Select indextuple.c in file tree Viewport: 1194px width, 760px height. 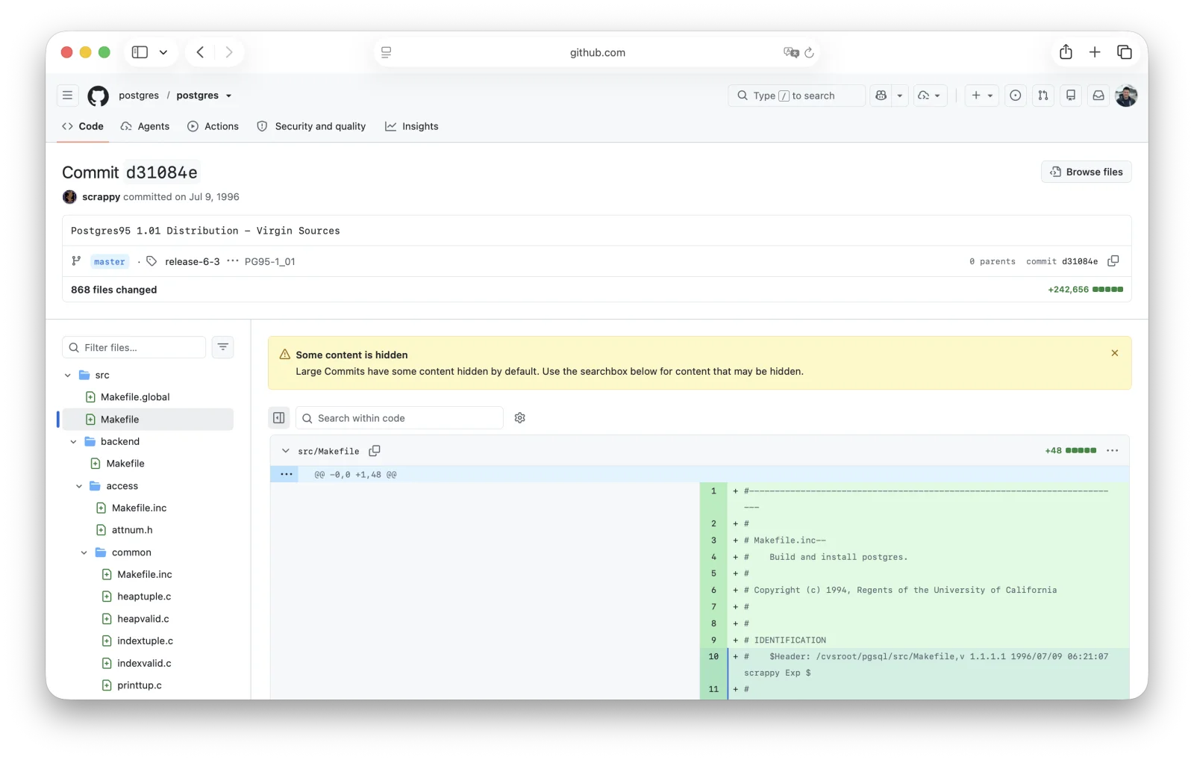145,641
